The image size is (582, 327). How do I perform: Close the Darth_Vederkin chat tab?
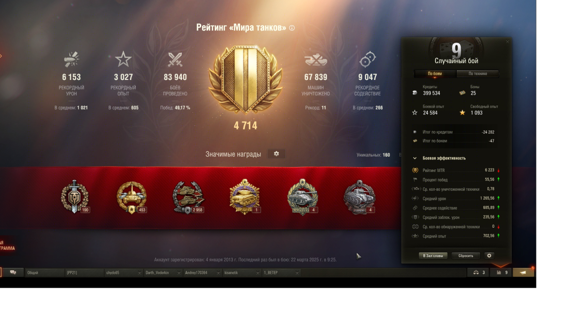[178, 273]
